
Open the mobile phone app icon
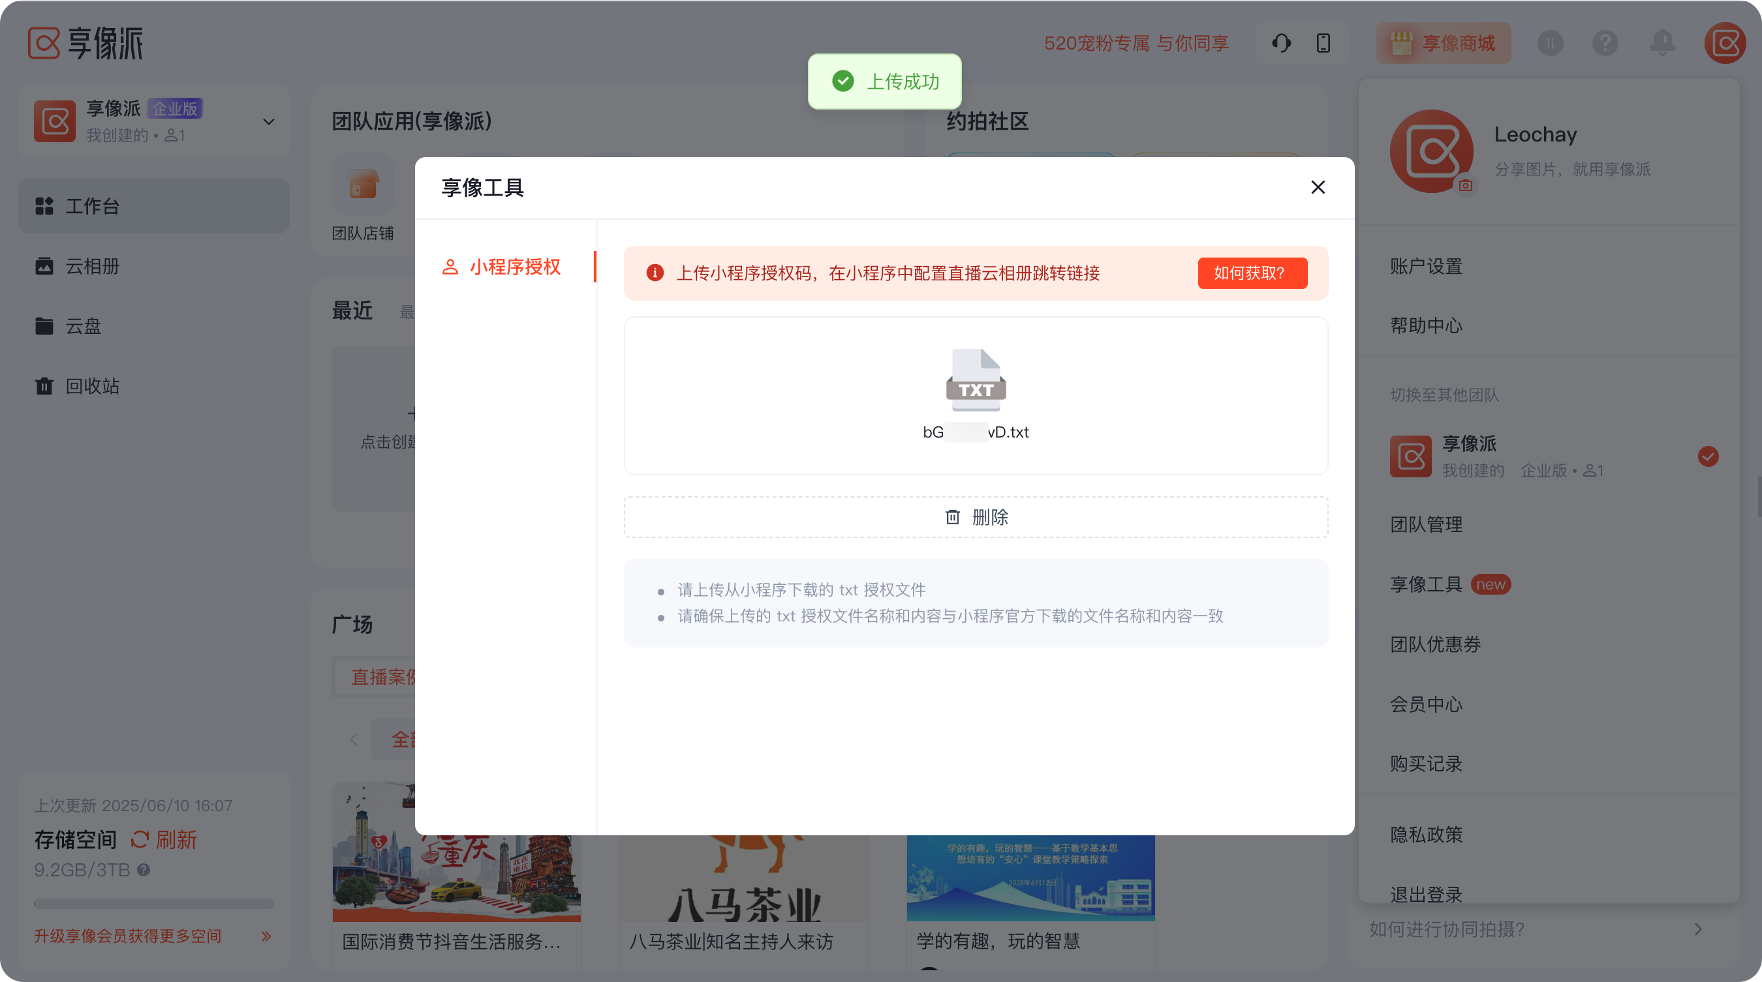click(1323, 43)
